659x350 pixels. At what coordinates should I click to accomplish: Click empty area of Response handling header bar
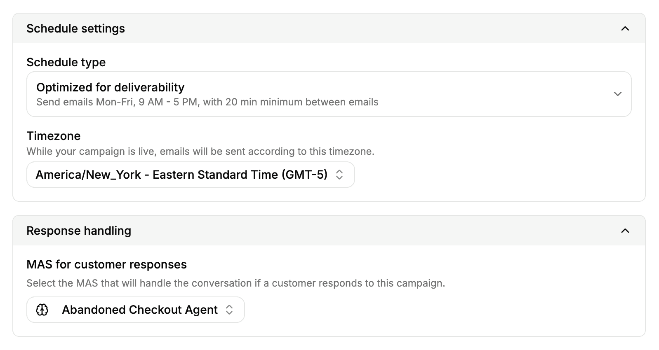point(371,231)
